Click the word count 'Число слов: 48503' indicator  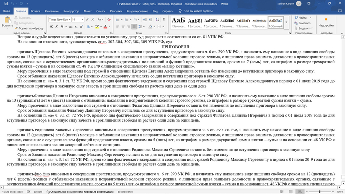[12, 192]
